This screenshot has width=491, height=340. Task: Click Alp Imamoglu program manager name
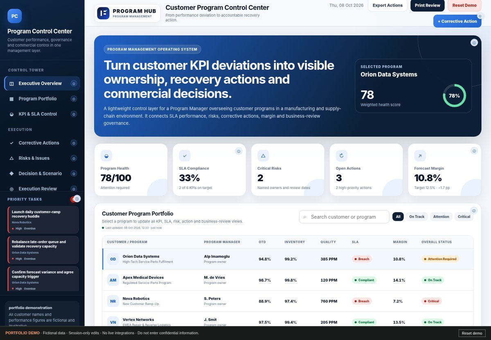pyautogui.click(x=217, y=256)
